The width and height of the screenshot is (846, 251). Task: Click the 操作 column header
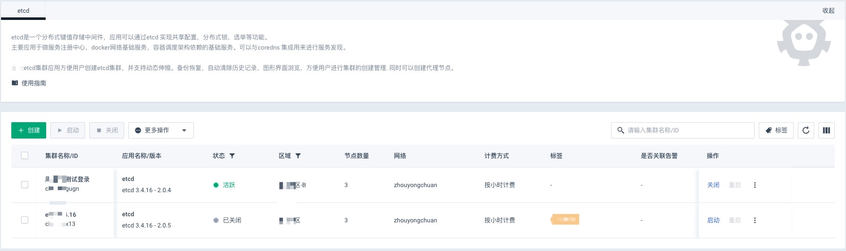(713, 156)
